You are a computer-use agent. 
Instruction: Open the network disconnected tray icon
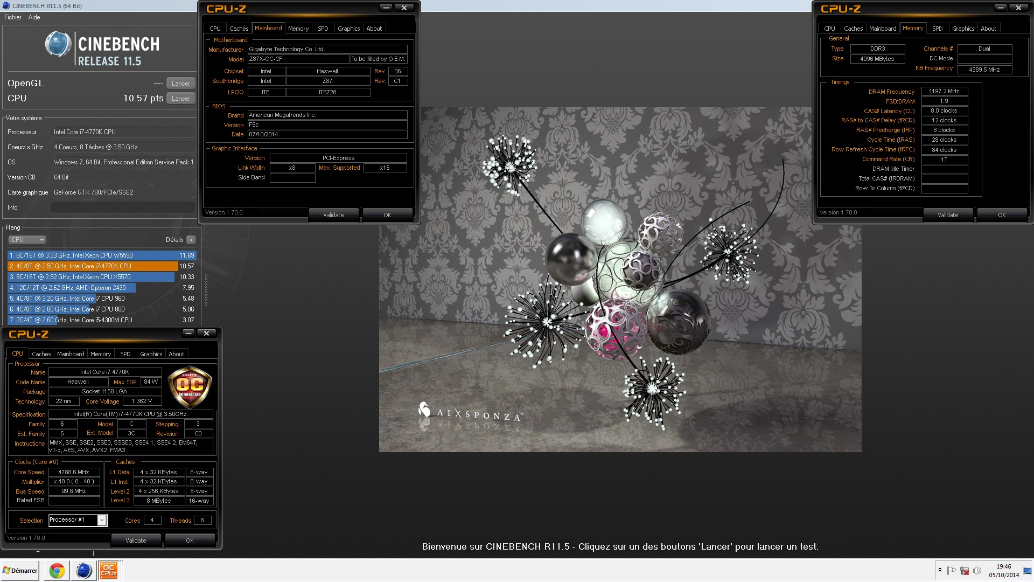click(965, 570)
